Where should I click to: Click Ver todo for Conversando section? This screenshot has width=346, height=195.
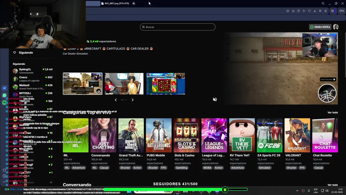[x=332, y=185]
